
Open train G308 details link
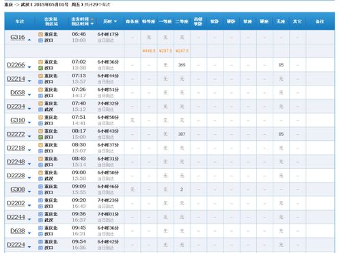tap(18, 189)
